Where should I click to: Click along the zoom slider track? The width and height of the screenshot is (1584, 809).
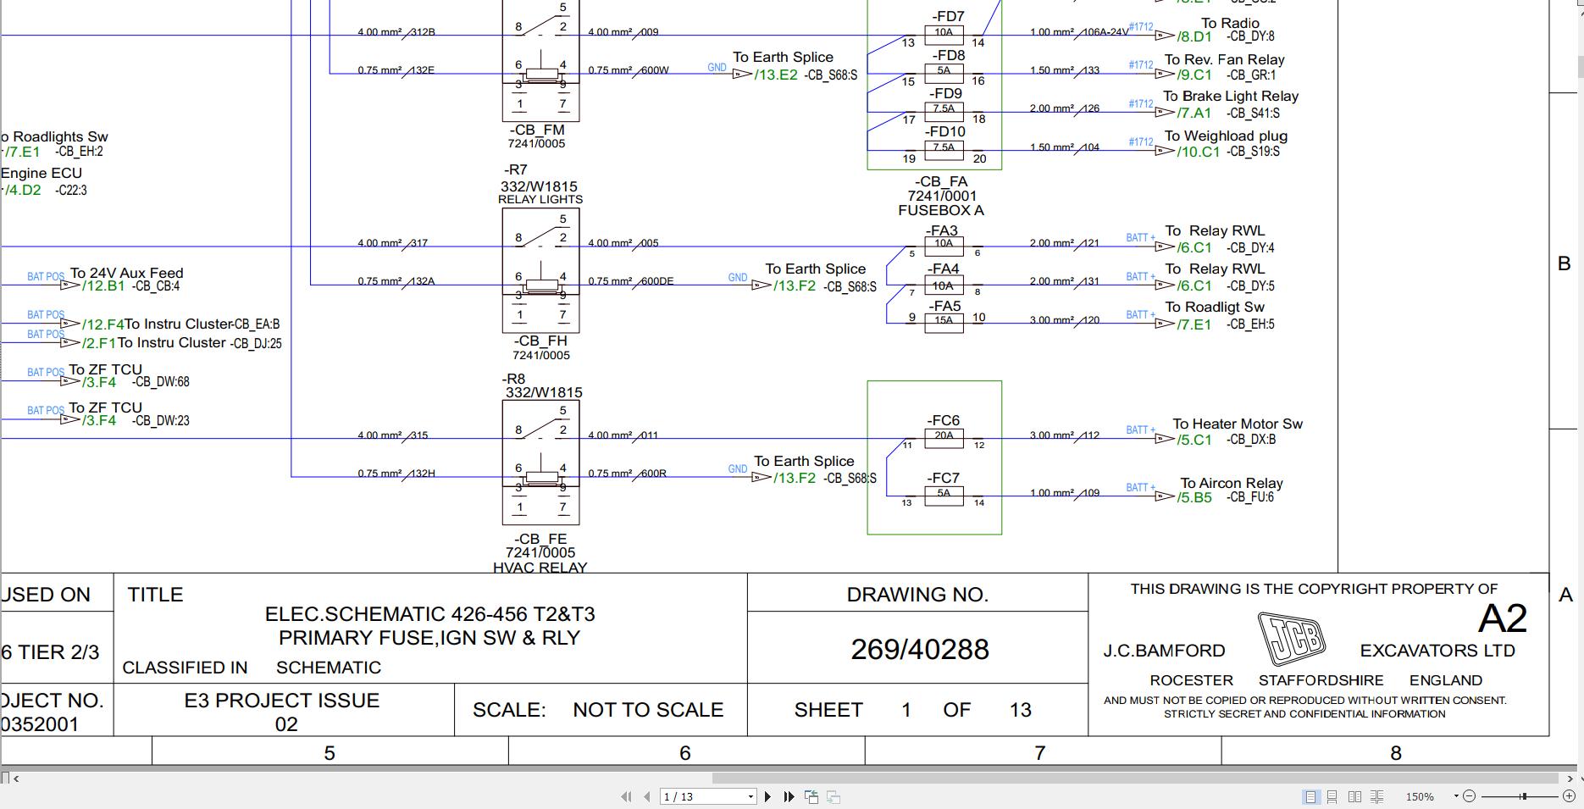1516,796
